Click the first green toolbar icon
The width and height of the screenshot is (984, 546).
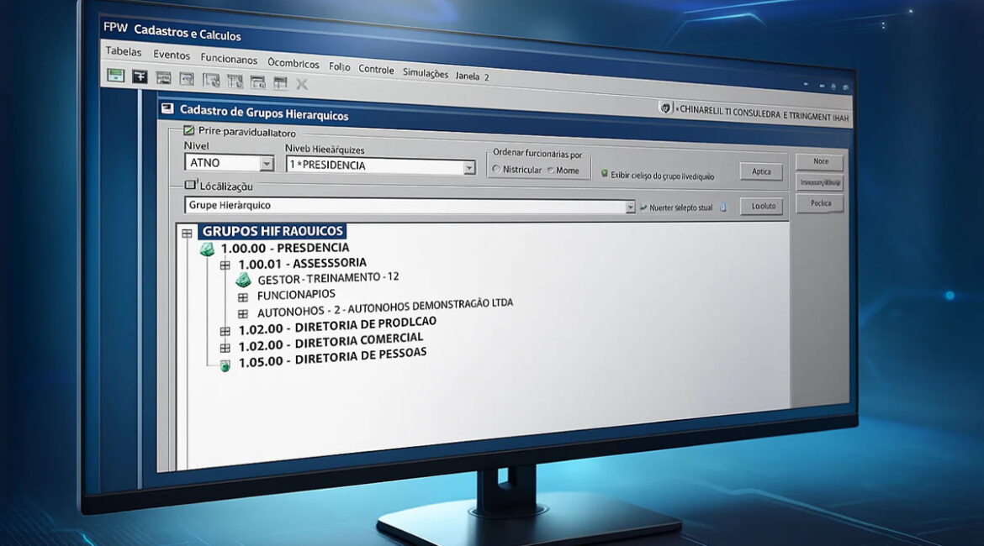point(115,76)
